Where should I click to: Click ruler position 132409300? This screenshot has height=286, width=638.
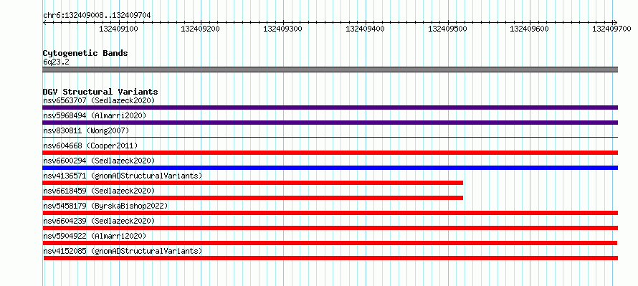coord(282,29)
